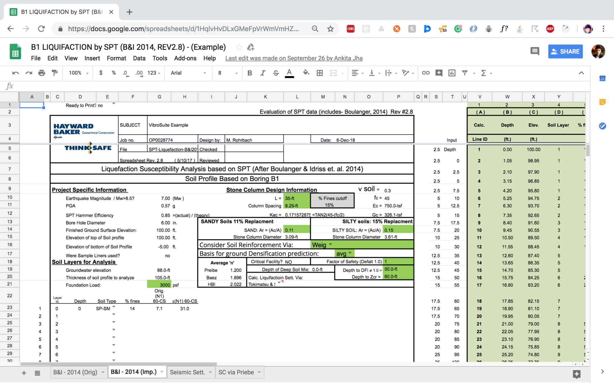
Task: Open the Add-ons menu
Action: click(x=185, y=58)
